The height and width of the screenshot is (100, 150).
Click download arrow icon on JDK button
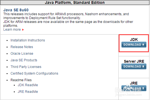click(143, 45)
